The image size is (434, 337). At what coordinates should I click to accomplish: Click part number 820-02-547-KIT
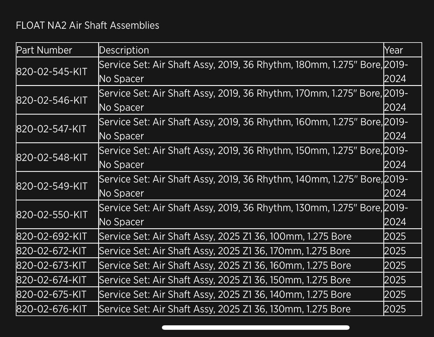(51, 129)
